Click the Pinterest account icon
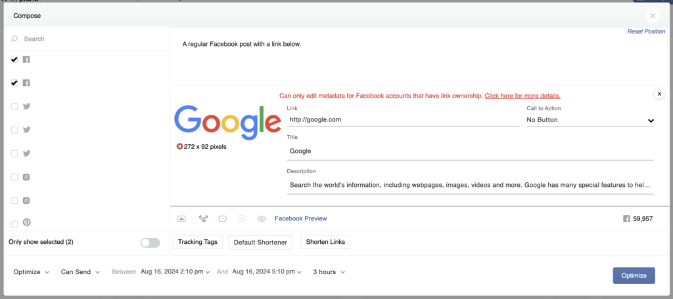The image size is (673, 299). click(26, 222)
